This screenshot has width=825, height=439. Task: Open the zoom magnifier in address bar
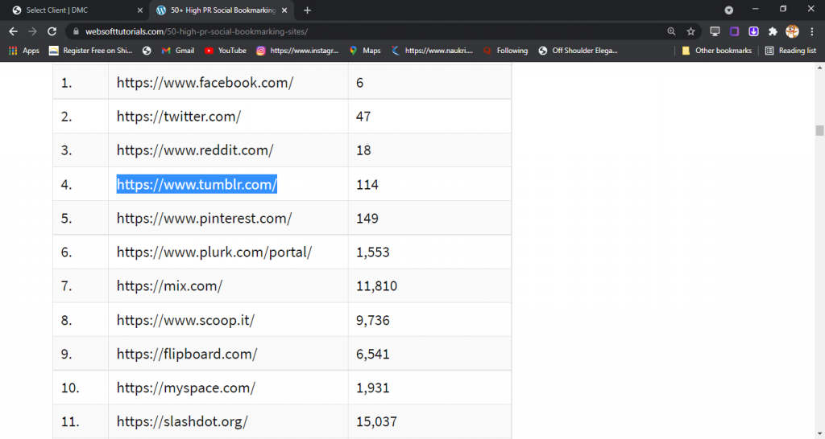671,31
